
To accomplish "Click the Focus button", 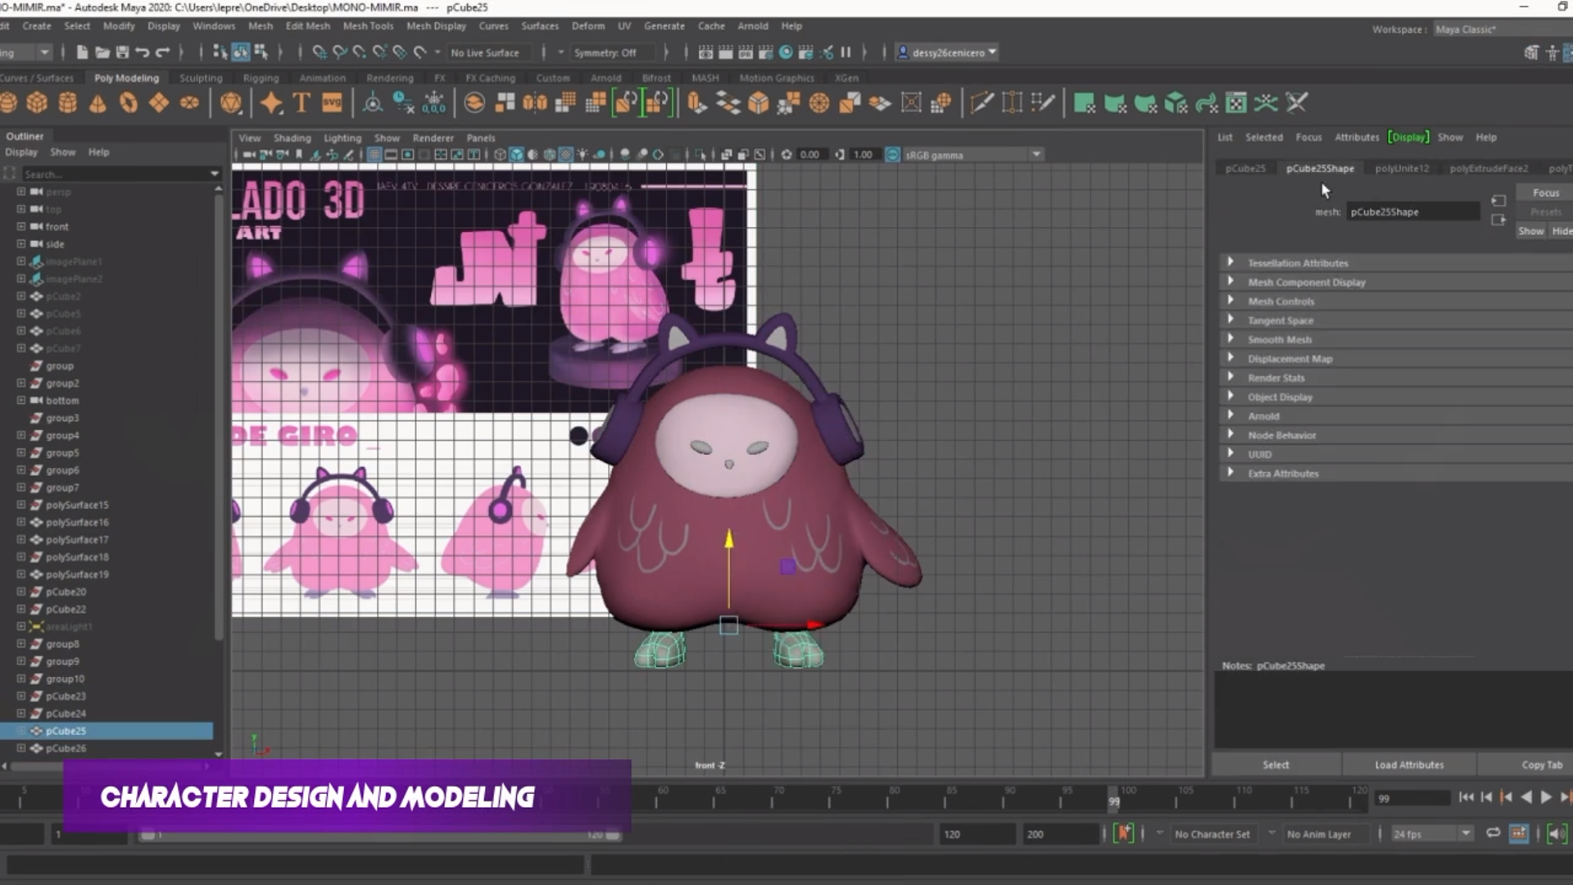I will coord(1545,193).
